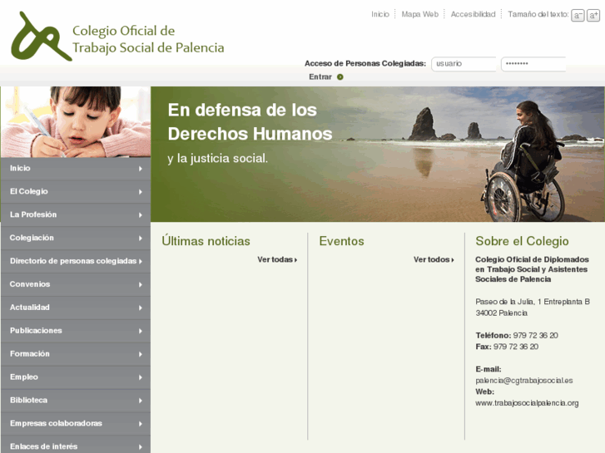Click the Paseo de la Julia address line
This screenshot has height=453, width=605.
coord(533,302)
